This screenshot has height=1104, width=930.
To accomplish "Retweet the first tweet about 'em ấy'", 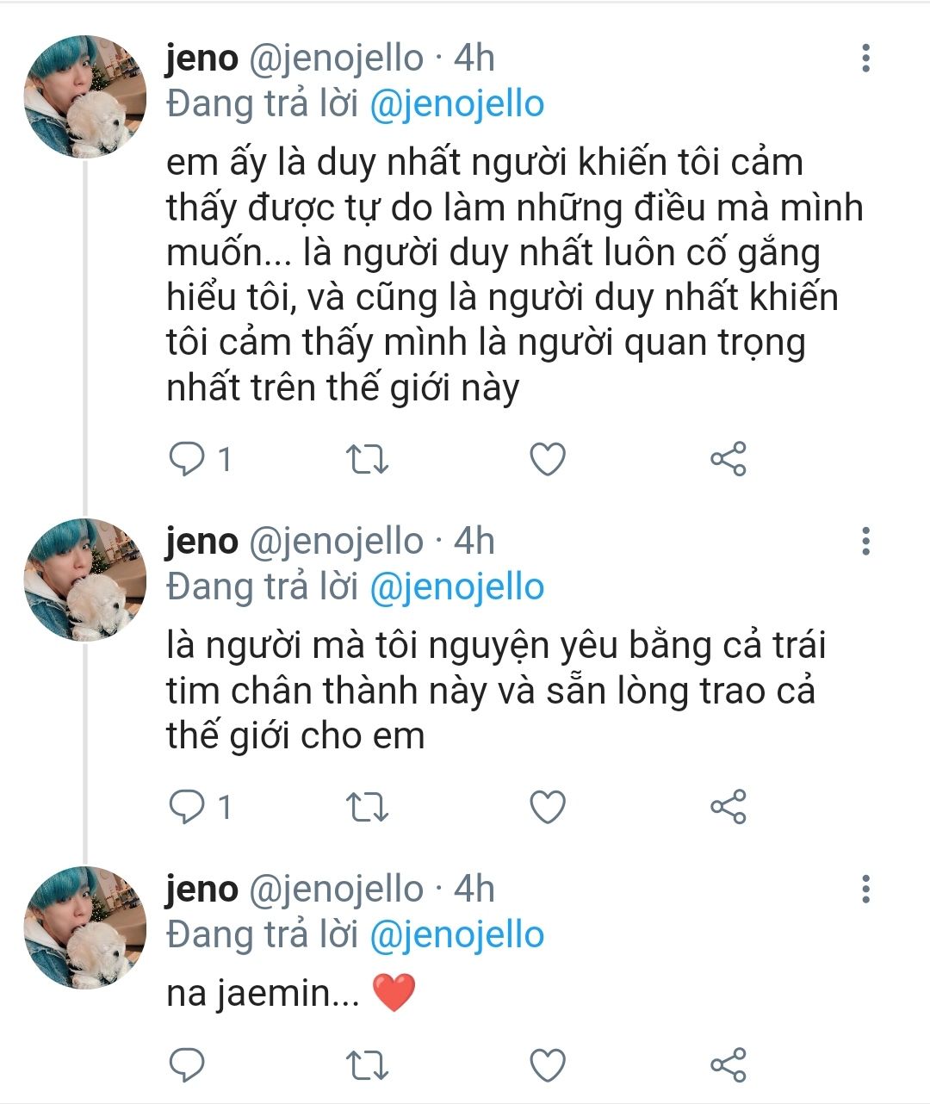I will click(367, 460).
